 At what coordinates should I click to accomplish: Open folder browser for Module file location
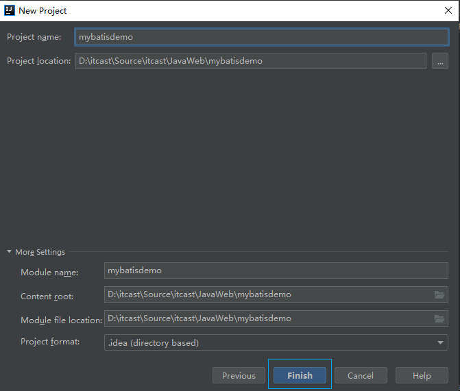click(439, 318)
